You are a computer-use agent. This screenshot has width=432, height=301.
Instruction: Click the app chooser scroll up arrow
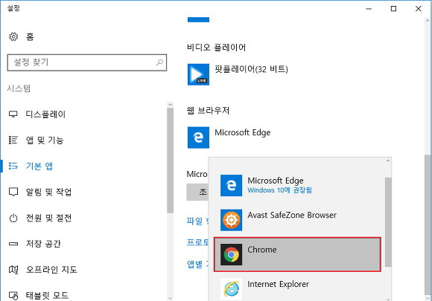point(388,161)
